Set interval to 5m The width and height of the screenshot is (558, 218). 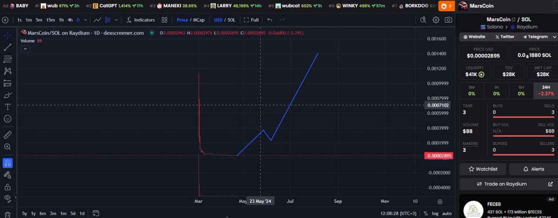[39, 20]
